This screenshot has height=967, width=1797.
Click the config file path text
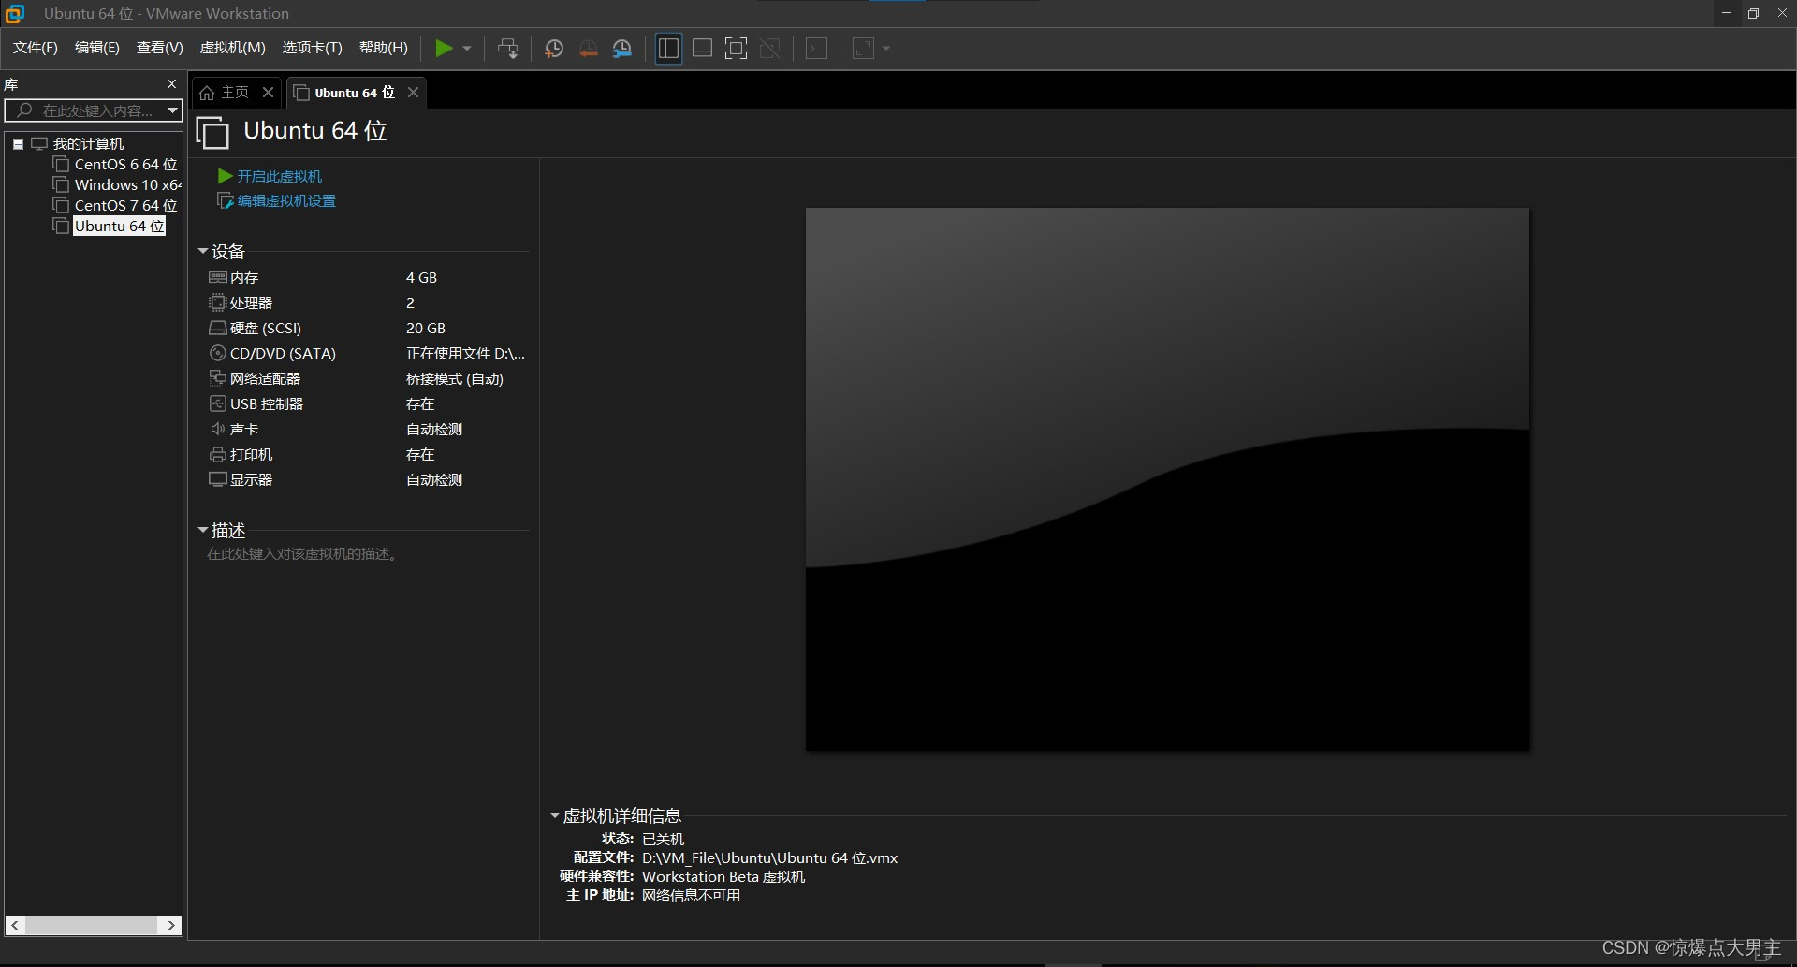coord(769,857)
